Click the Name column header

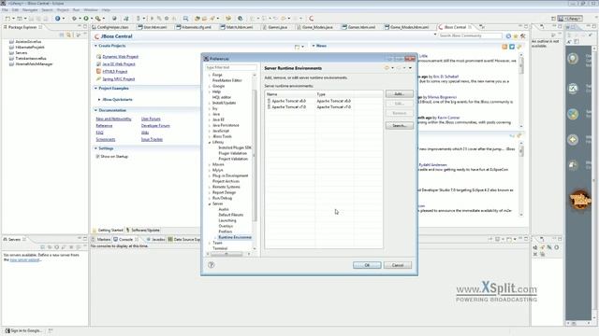click(x=290, y=94)
